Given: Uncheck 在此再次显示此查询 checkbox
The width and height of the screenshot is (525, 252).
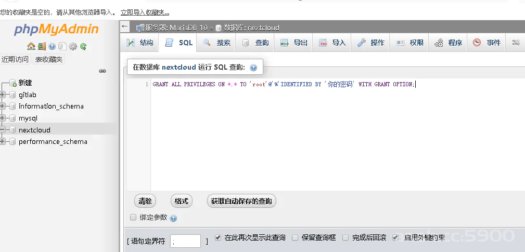Looking at the screenshot, I should click(218, 237).
